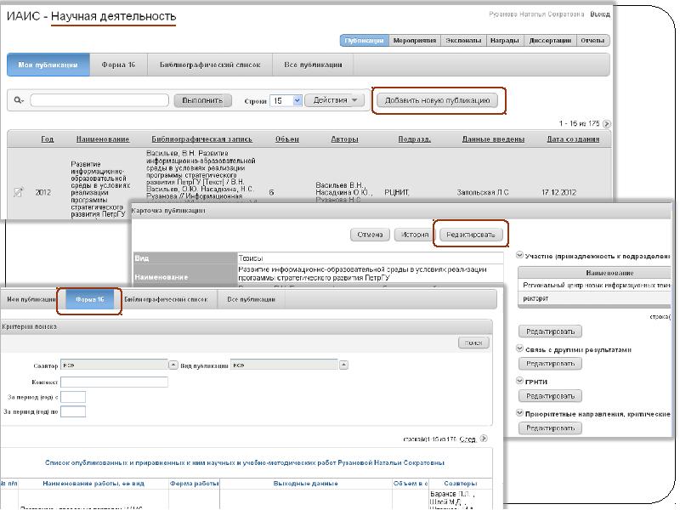Open the Вид публикации dropdown
Viewport: 680px width, 510px height.
[x=344, y=366]
